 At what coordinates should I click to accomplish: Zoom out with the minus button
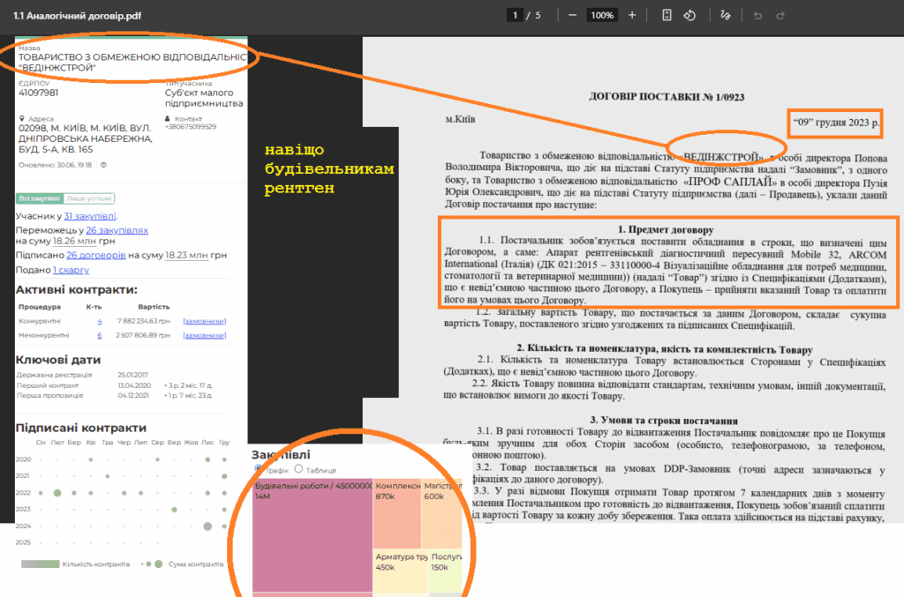click(573, 16)
